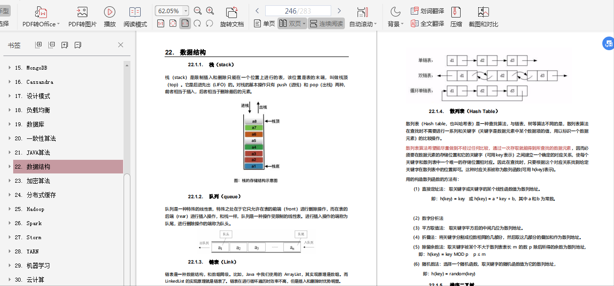Start slideshow with 播放 button
This screenshot has width=614, height=286.
tap(110, 17)
